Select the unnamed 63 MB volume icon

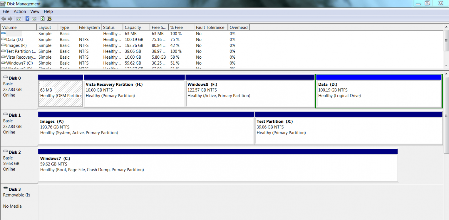coord(3,33)
